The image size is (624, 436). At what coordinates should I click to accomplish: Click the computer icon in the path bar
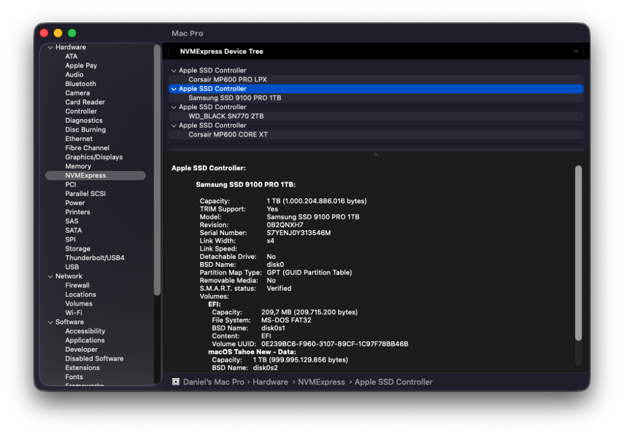(x=175, y=382)
